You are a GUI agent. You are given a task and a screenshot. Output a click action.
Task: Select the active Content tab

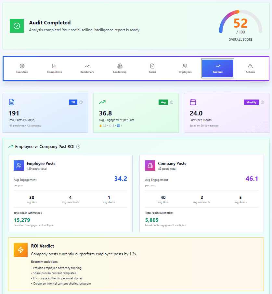coord(217,68)
